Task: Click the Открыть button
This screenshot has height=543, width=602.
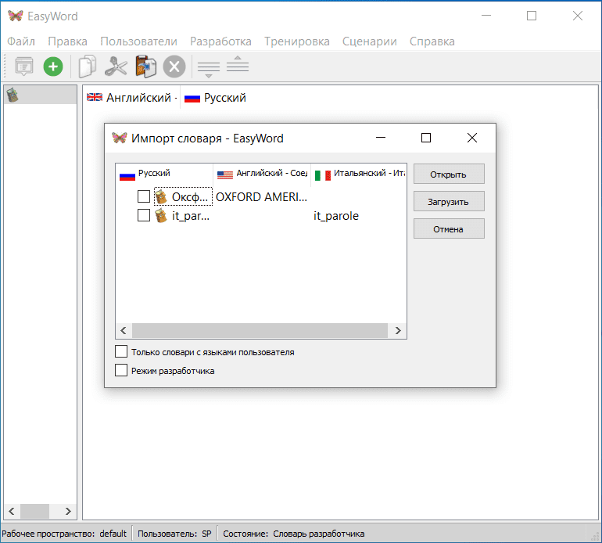Action: click(x=449, y=174)
